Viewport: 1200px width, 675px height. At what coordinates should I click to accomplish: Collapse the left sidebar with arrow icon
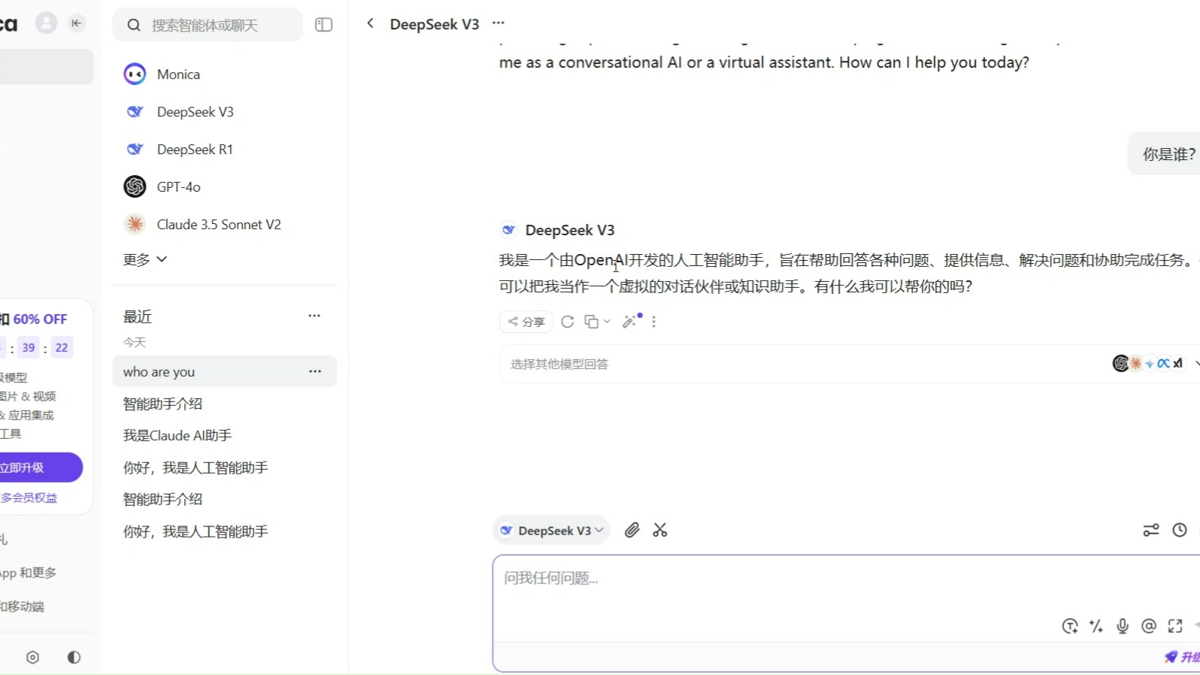(x=76, y=23)
